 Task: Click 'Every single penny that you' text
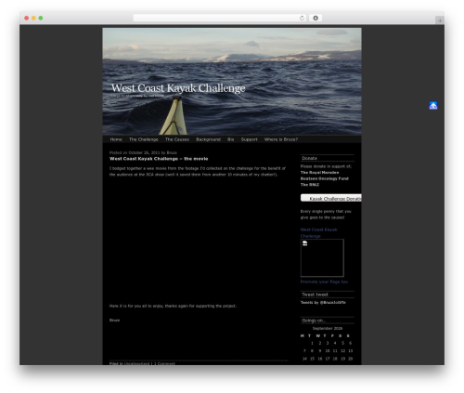326,212
